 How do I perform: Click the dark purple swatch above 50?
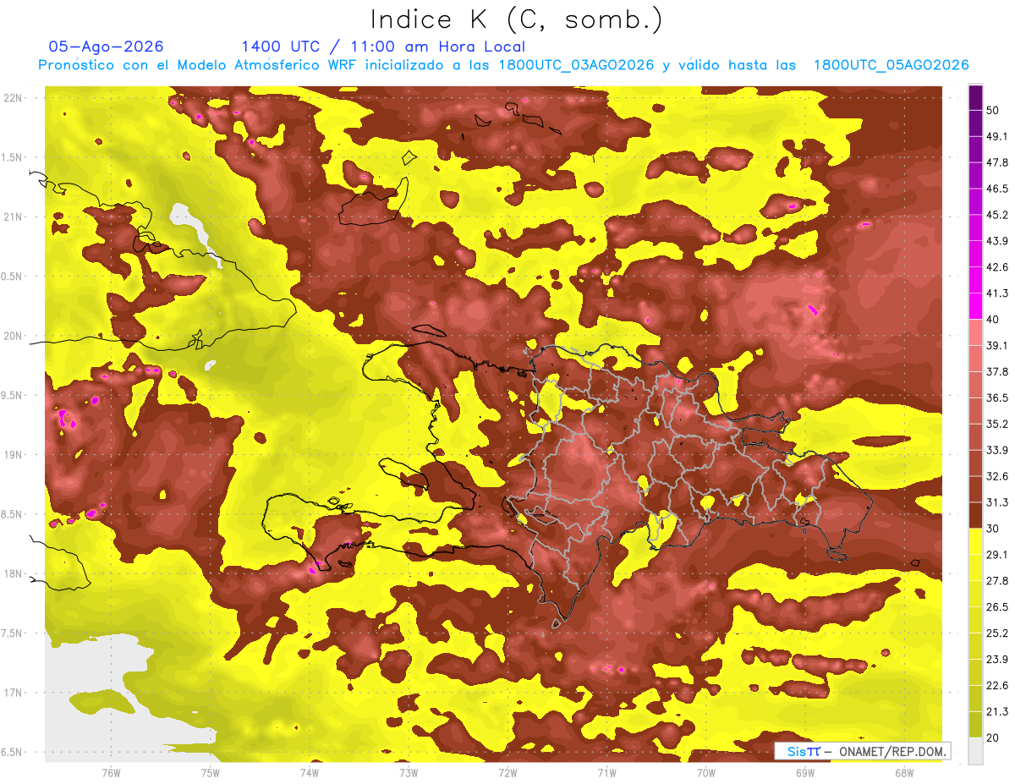[976, 98]
